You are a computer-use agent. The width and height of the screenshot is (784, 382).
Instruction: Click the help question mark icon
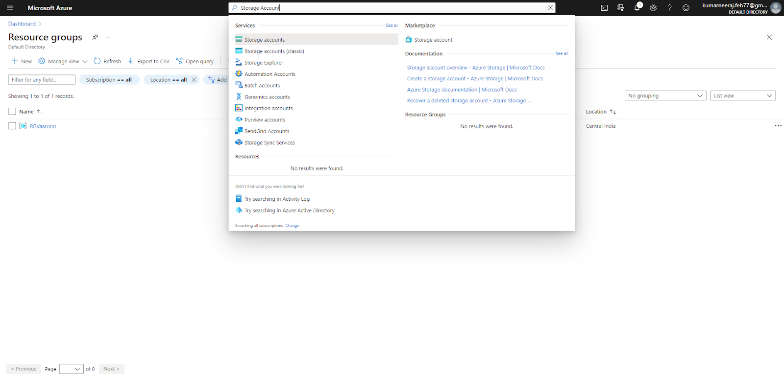tap(669, 8)
